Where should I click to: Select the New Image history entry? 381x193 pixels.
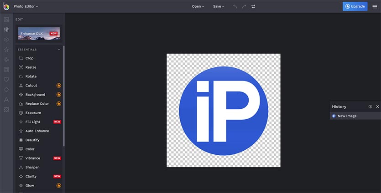pos(355,116)
